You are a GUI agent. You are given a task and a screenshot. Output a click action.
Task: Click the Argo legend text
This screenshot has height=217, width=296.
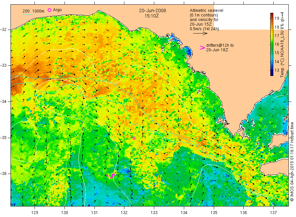point(57,10)
